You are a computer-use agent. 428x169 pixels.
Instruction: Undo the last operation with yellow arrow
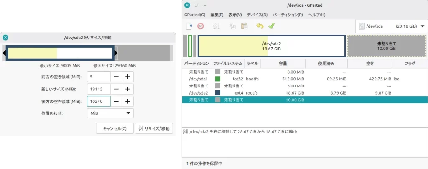[260, 26]
